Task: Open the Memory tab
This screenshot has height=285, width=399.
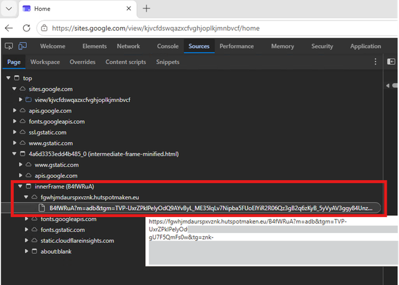Action: [x=283, y=46]
